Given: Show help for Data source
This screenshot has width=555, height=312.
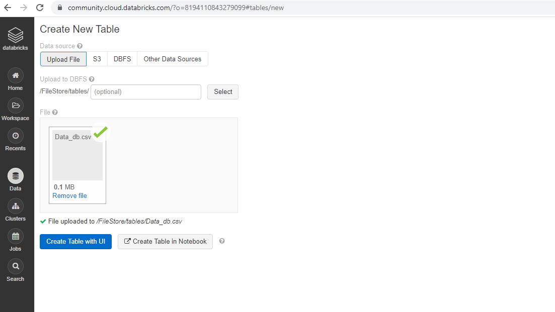Looking at the screenshot, I should (x=80, y=46).
